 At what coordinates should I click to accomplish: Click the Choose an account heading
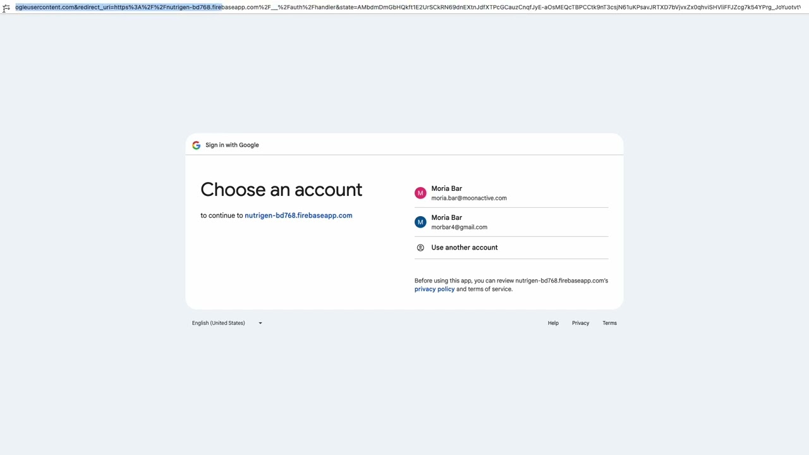(x=281, y=190)
